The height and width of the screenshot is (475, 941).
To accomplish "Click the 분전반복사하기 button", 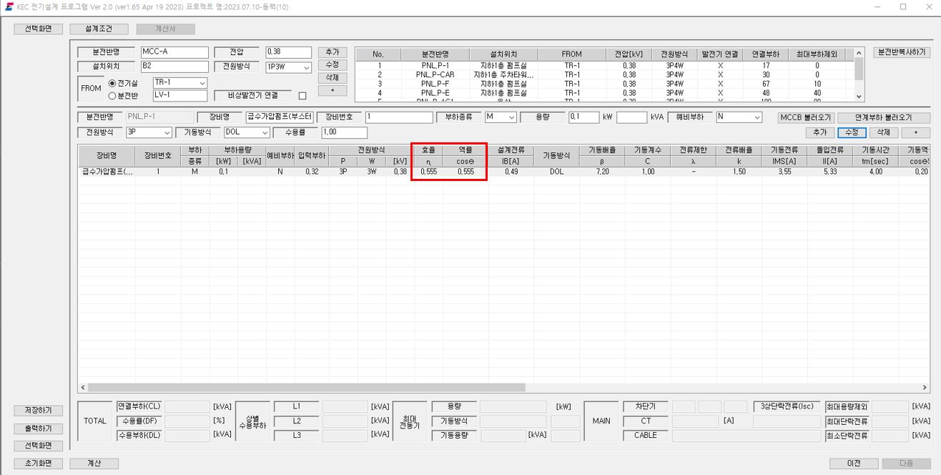I will click(x=900, y=52).
